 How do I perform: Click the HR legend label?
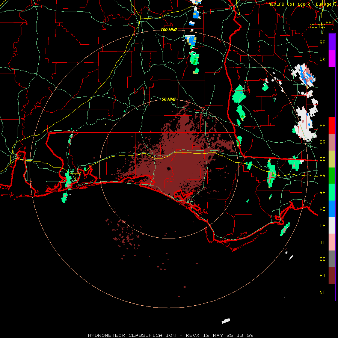[322, 176]
